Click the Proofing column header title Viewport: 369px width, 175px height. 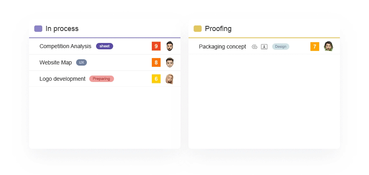[218, 29]
